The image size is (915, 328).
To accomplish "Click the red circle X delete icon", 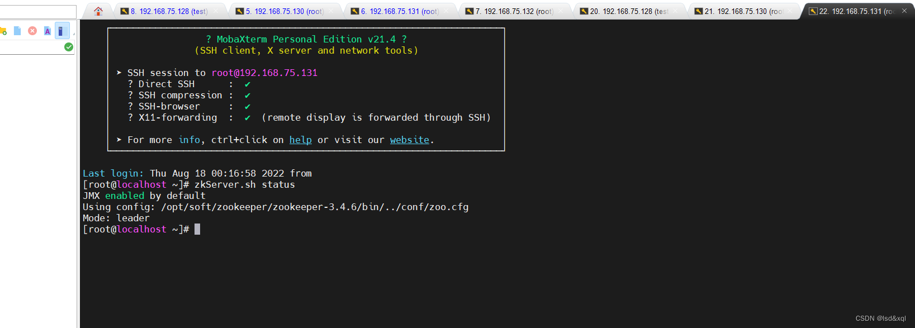I will (32, 31).
